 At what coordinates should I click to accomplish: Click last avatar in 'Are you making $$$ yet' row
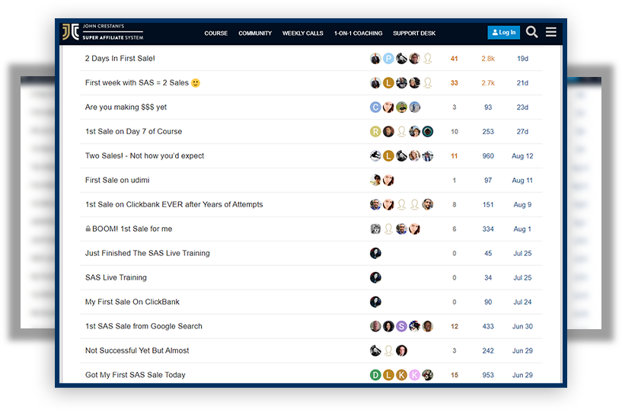click(414, 107)
